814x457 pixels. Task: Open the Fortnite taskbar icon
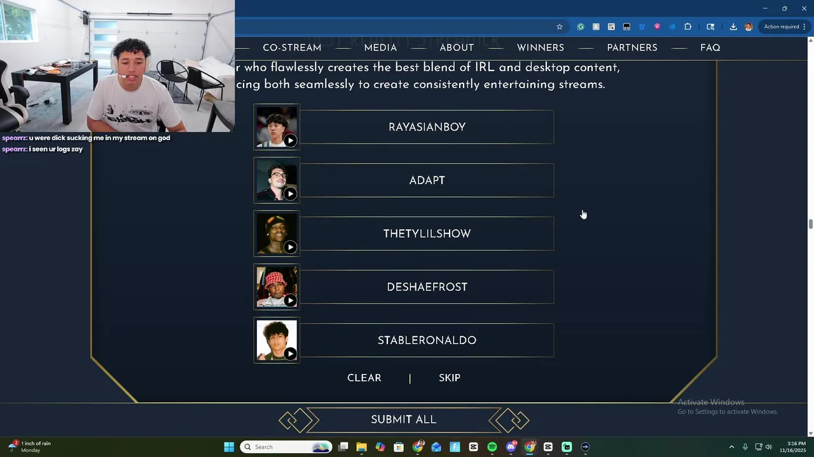pyautogui.click(x=455, y=447)
